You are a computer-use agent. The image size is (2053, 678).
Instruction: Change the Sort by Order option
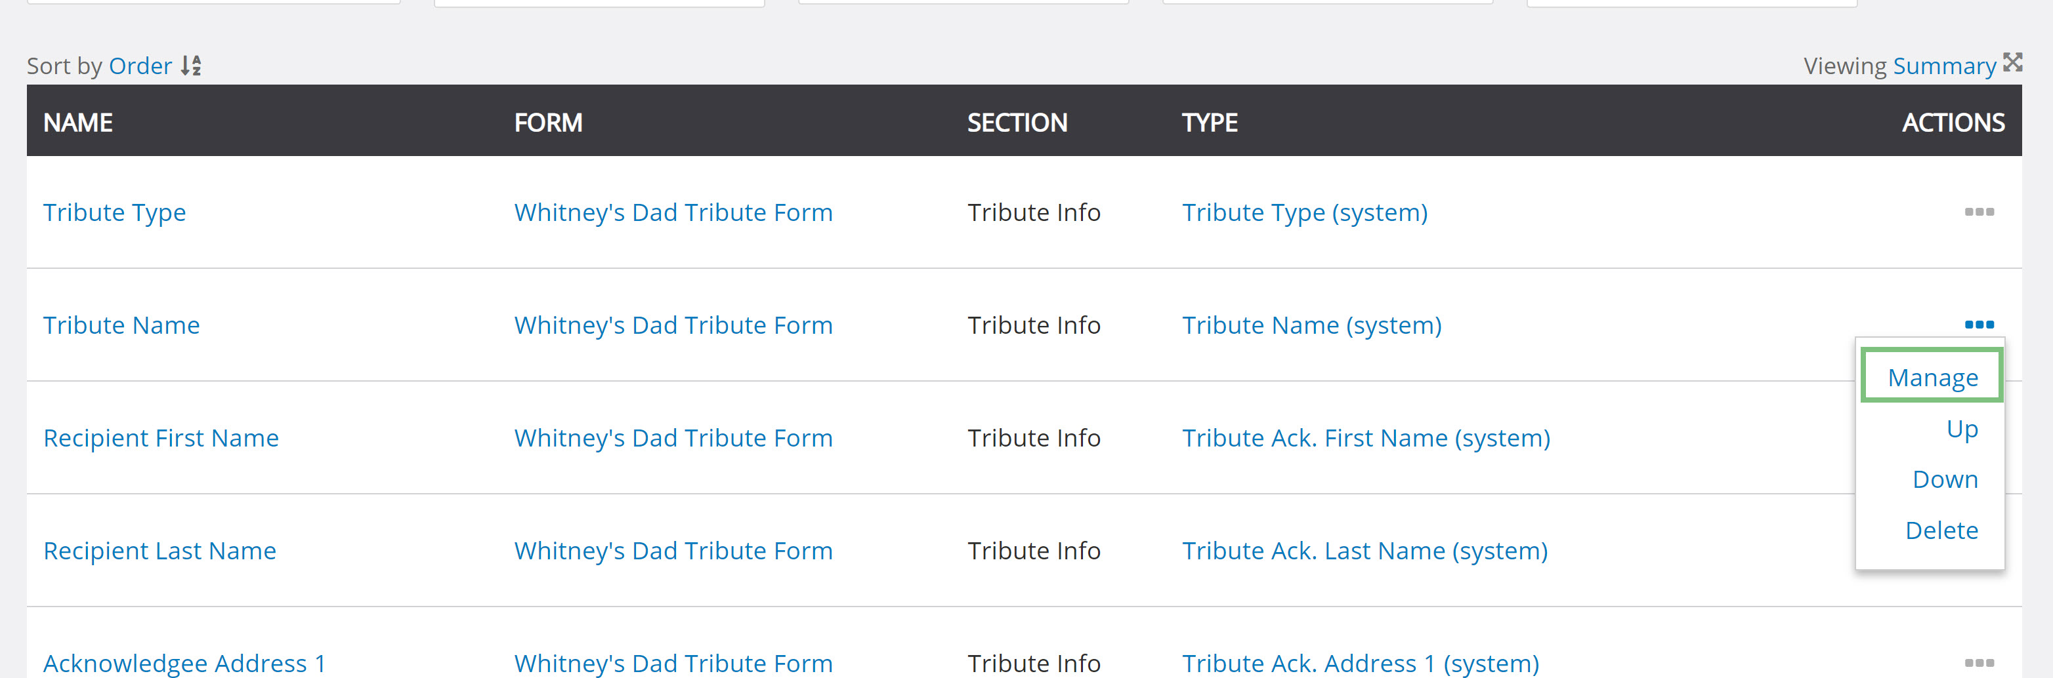click(140, 66)
